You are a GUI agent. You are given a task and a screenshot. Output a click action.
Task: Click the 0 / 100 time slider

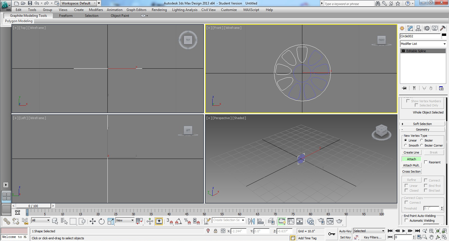pos(33,206)
